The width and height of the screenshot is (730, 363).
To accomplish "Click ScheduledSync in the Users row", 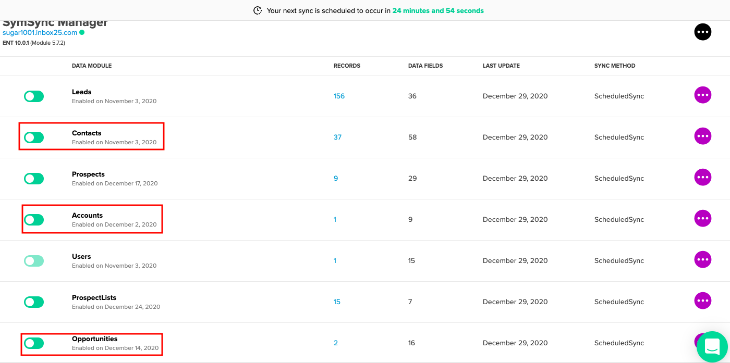I will pyautogui.click(x=619, y=261).
